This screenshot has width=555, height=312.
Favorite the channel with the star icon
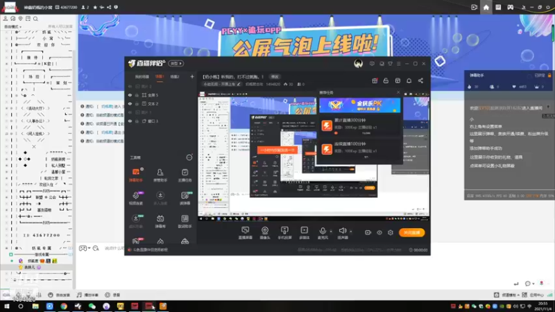tap(95, 7)
